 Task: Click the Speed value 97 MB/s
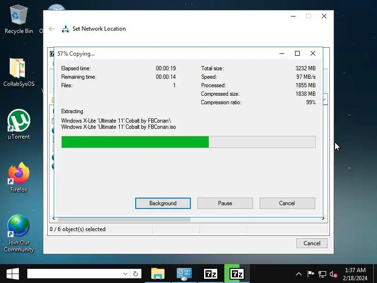pos(306,77)
